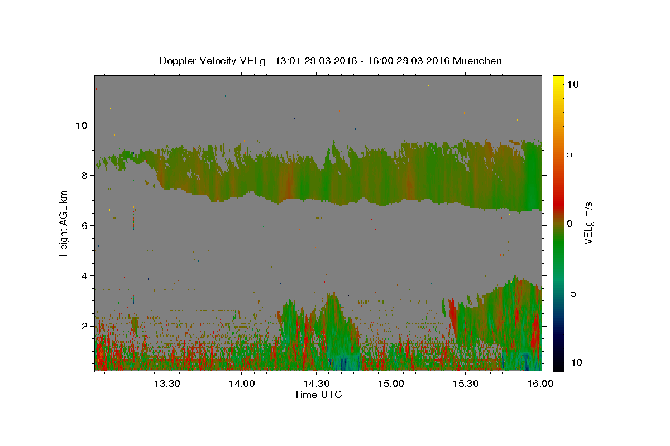Click the 14:00 time axis label

[242, 384]
